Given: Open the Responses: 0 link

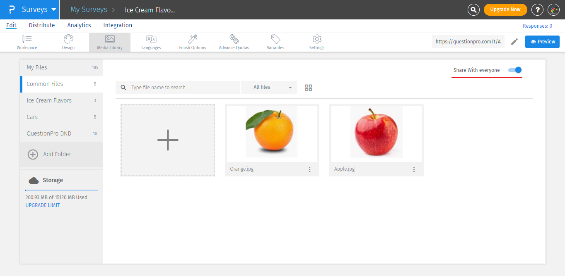Looking at the screenshot, I should pyautogui.click(x=537, y=26).
